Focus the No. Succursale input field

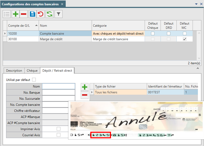59,99
